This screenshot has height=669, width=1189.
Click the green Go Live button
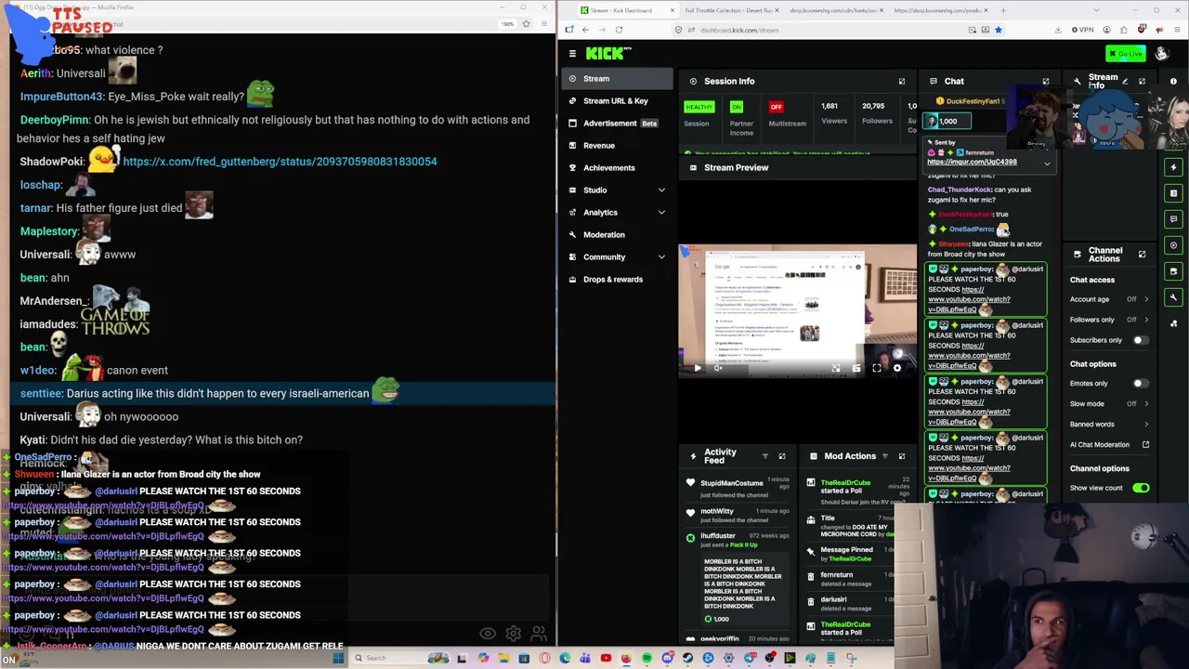[x=1126, y=54]
